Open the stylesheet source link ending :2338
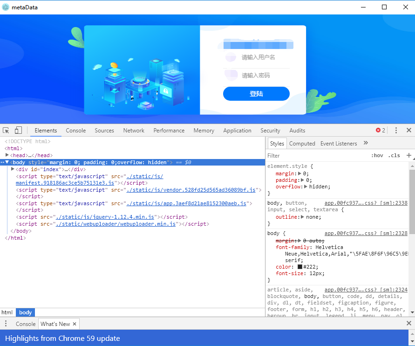Image resolution: width=415 pixels, height=346 pixels. point(366,203)
